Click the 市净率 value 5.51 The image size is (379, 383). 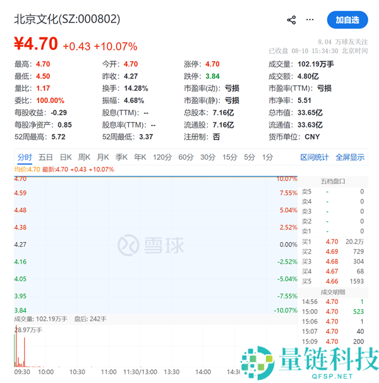(x=304, y=100)
